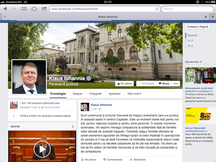Open a new tab with plus button
216x162 pixels.
point(213,17)
